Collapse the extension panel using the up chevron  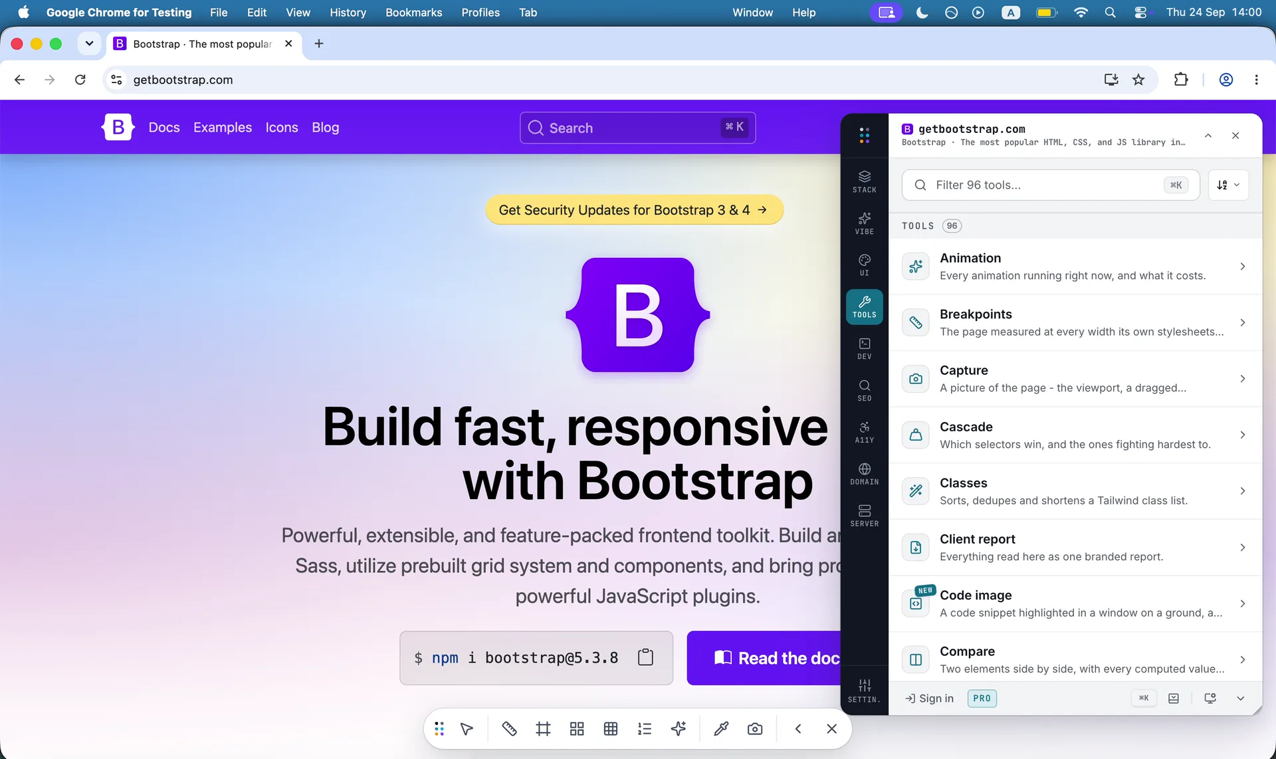tap(1208, 136)
